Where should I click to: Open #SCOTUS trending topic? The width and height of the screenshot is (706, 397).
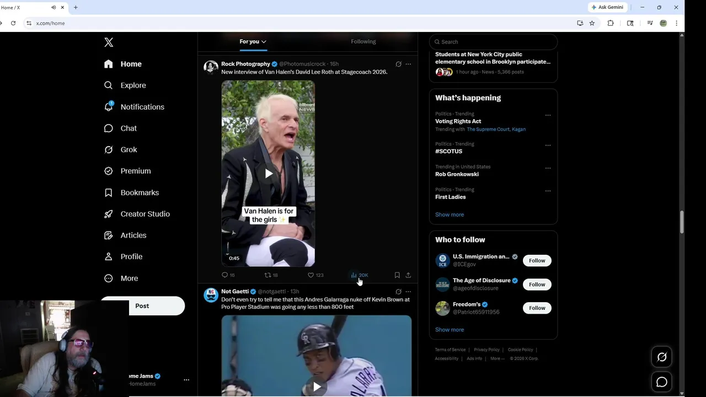[x=448, y=151]
